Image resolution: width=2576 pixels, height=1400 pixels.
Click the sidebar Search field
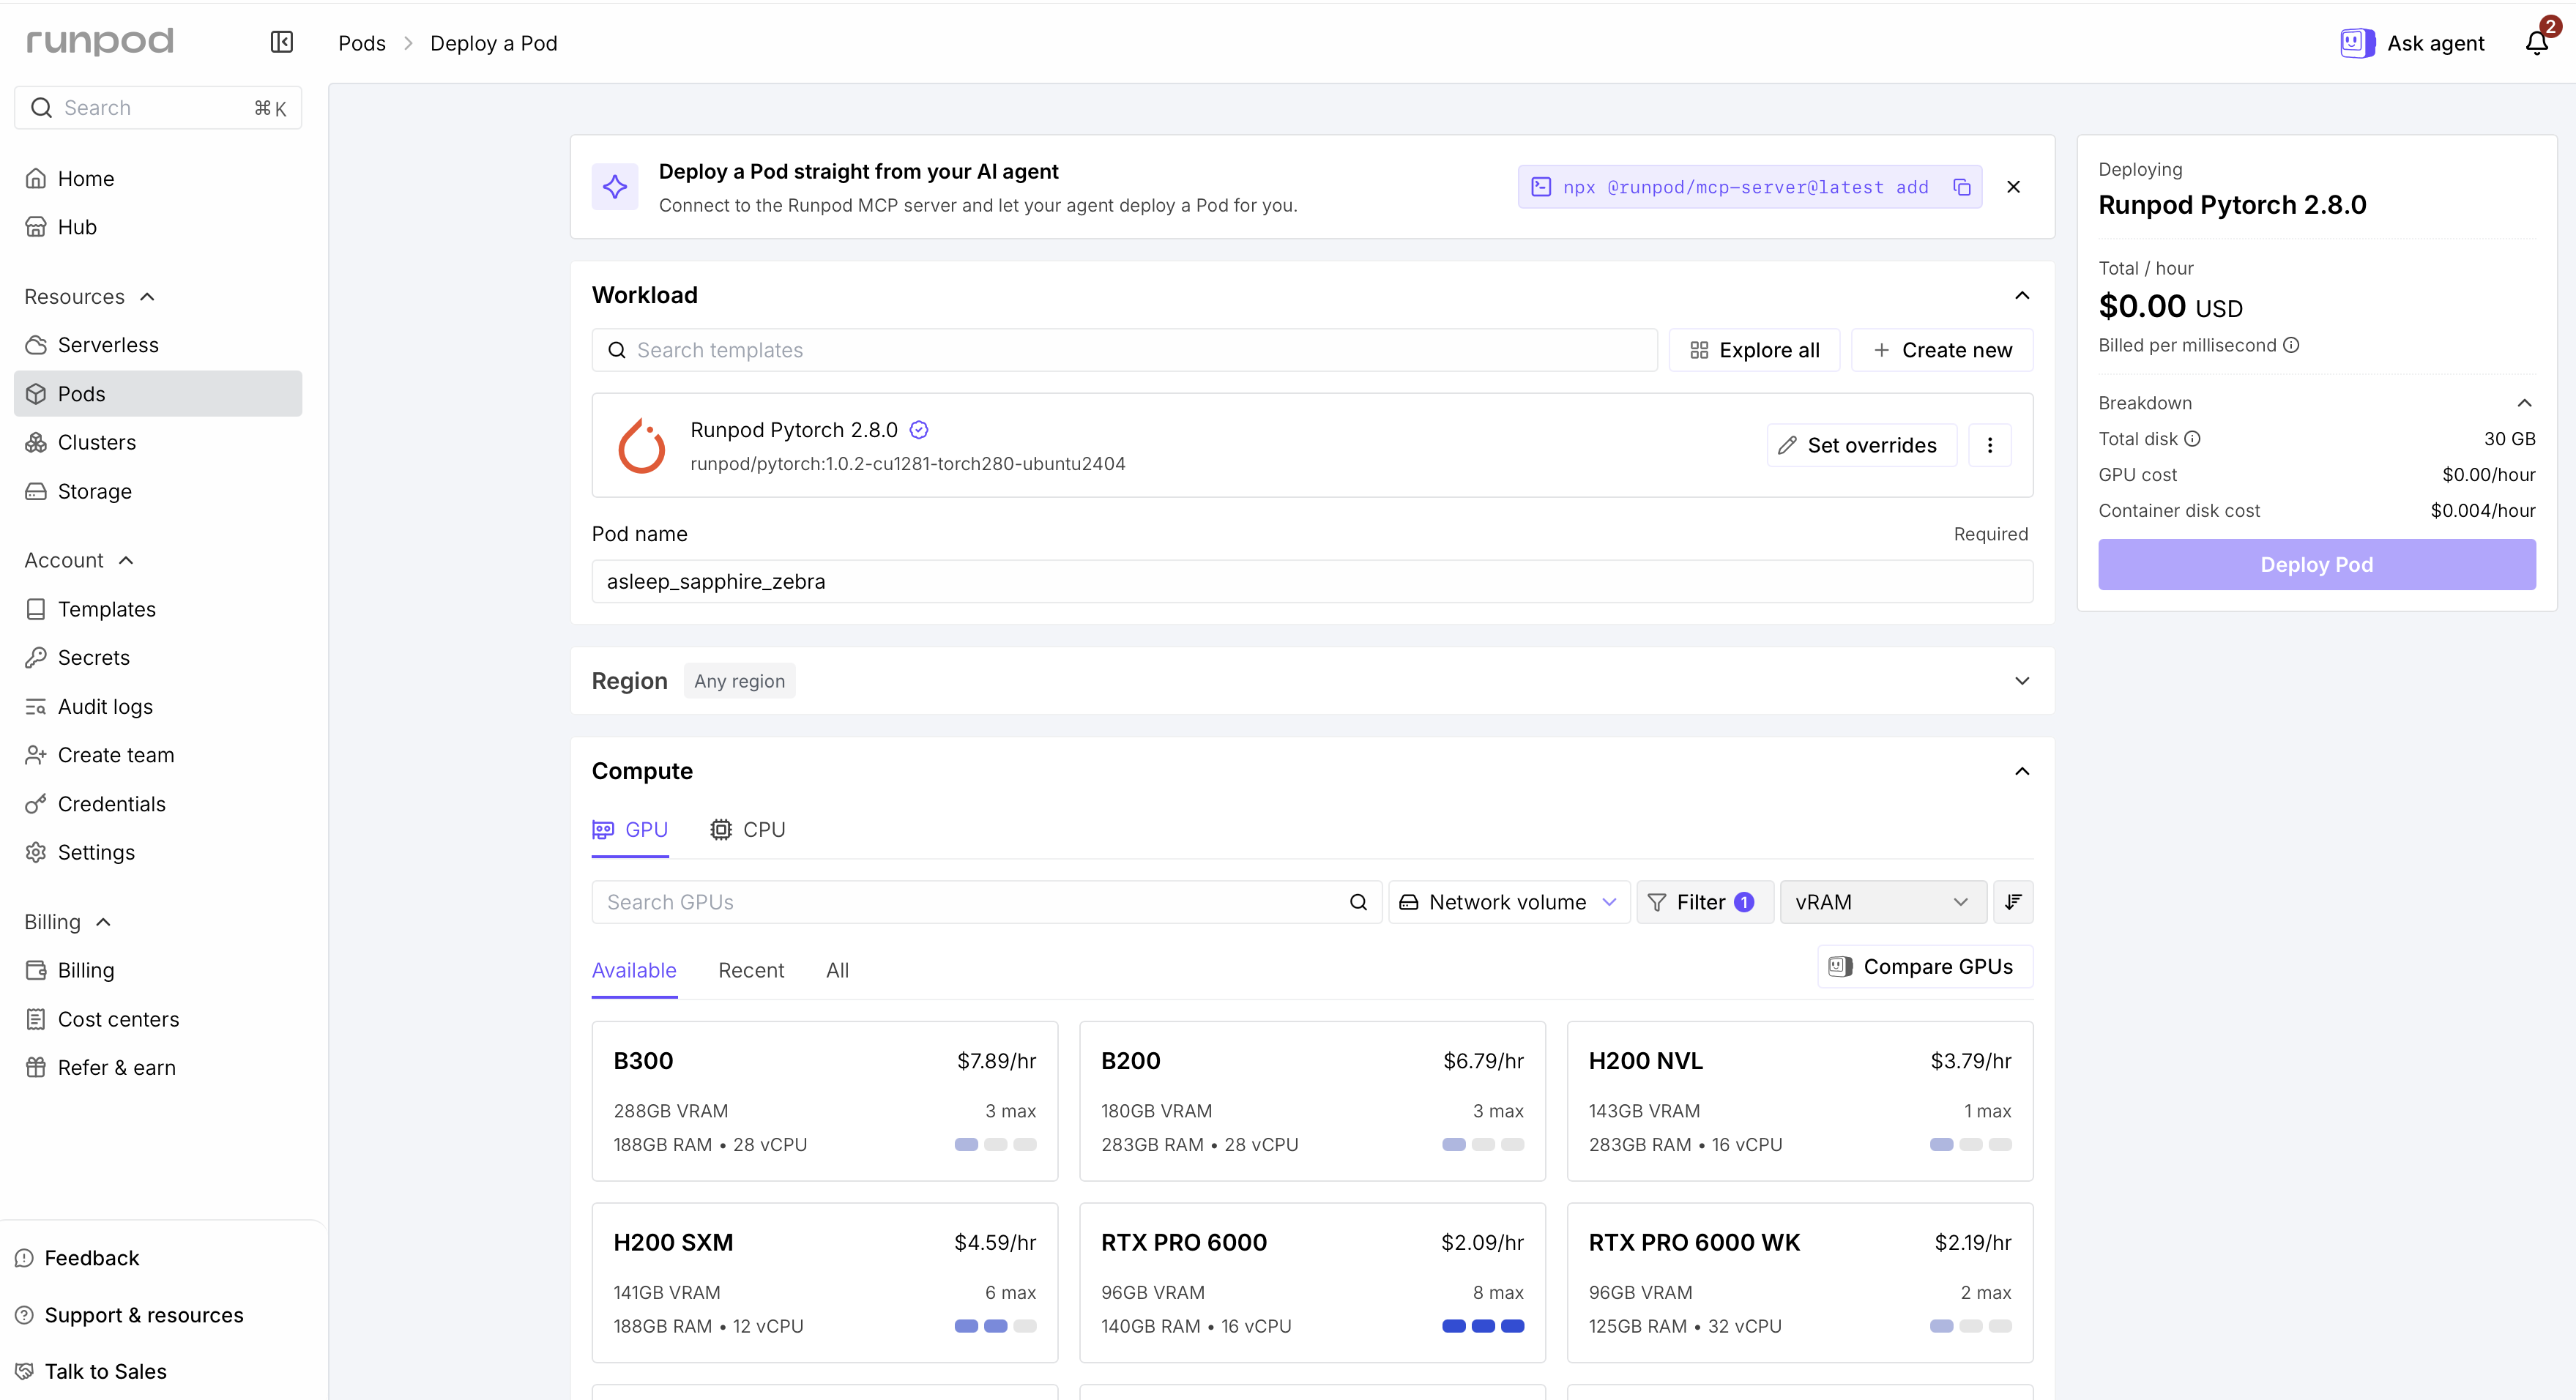[158, 108]
